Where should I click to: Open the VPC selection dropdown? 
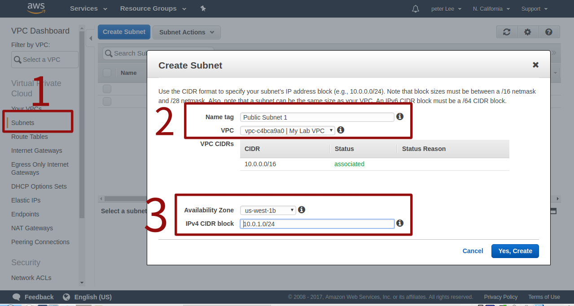click(x=287, y=130)
